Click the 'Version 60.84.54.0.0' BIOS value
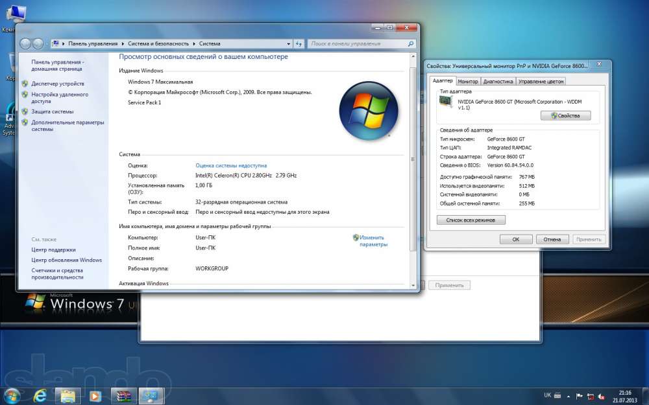Screen dimensions: 649x405 [x=510, y=165]
